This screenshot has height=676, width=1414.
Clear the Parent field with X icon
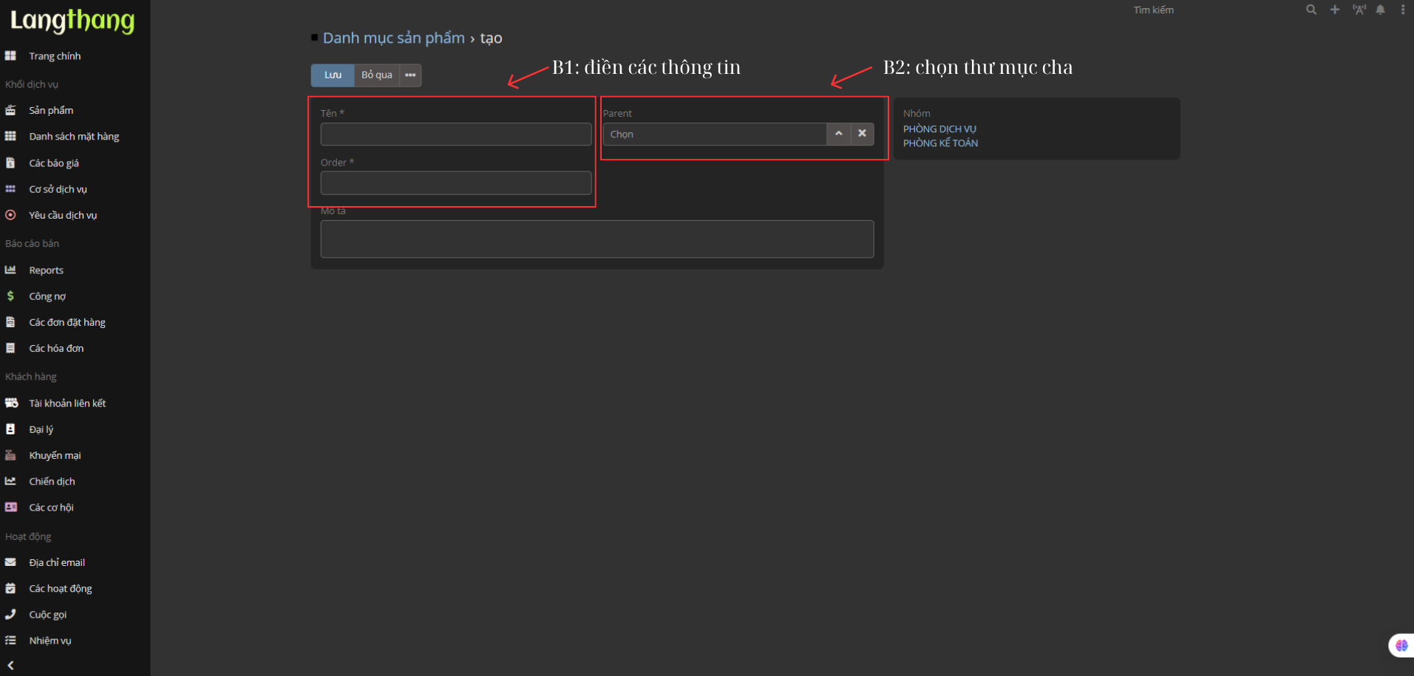pos(862,134)
